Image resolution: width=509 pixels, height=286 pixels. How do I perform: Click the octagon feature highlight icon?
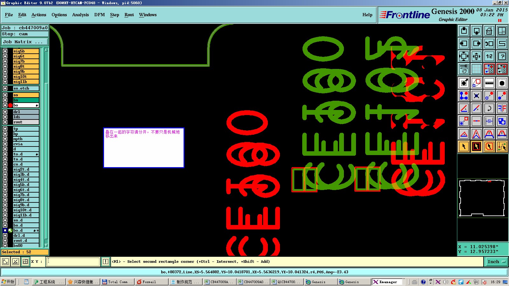coord(502,83)
